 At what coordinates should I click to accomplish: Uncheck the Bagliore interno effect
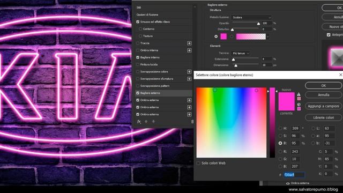pos(138,57)
